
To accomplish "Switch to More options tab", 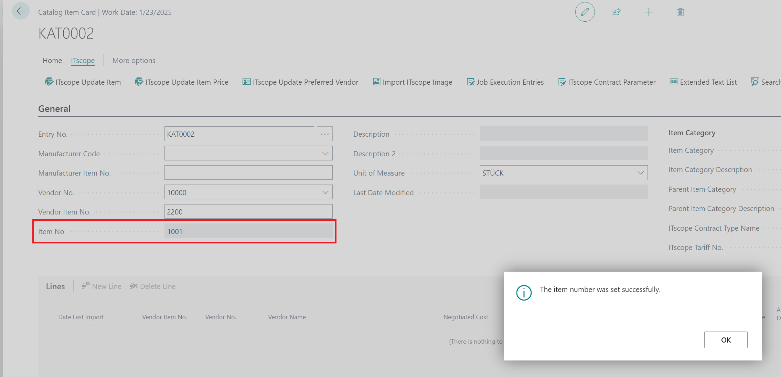I will pos(133,60).
